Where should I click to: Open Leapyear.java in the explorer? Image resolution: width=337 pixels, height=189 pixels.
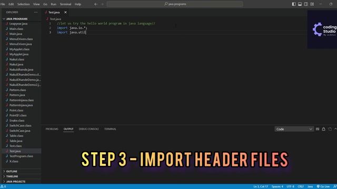18,24
